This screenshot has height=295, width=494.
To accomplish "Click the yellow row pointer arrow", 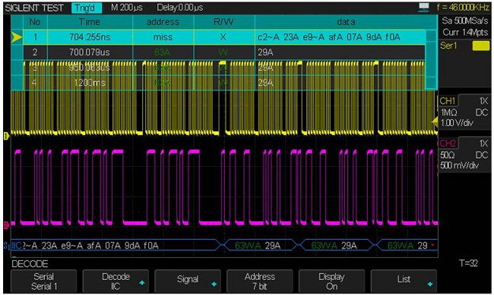I will (x=17, y=37).
